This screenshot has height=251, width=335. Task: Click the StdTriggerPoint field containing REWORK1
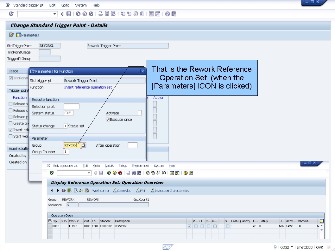click(x=49, y=46)
